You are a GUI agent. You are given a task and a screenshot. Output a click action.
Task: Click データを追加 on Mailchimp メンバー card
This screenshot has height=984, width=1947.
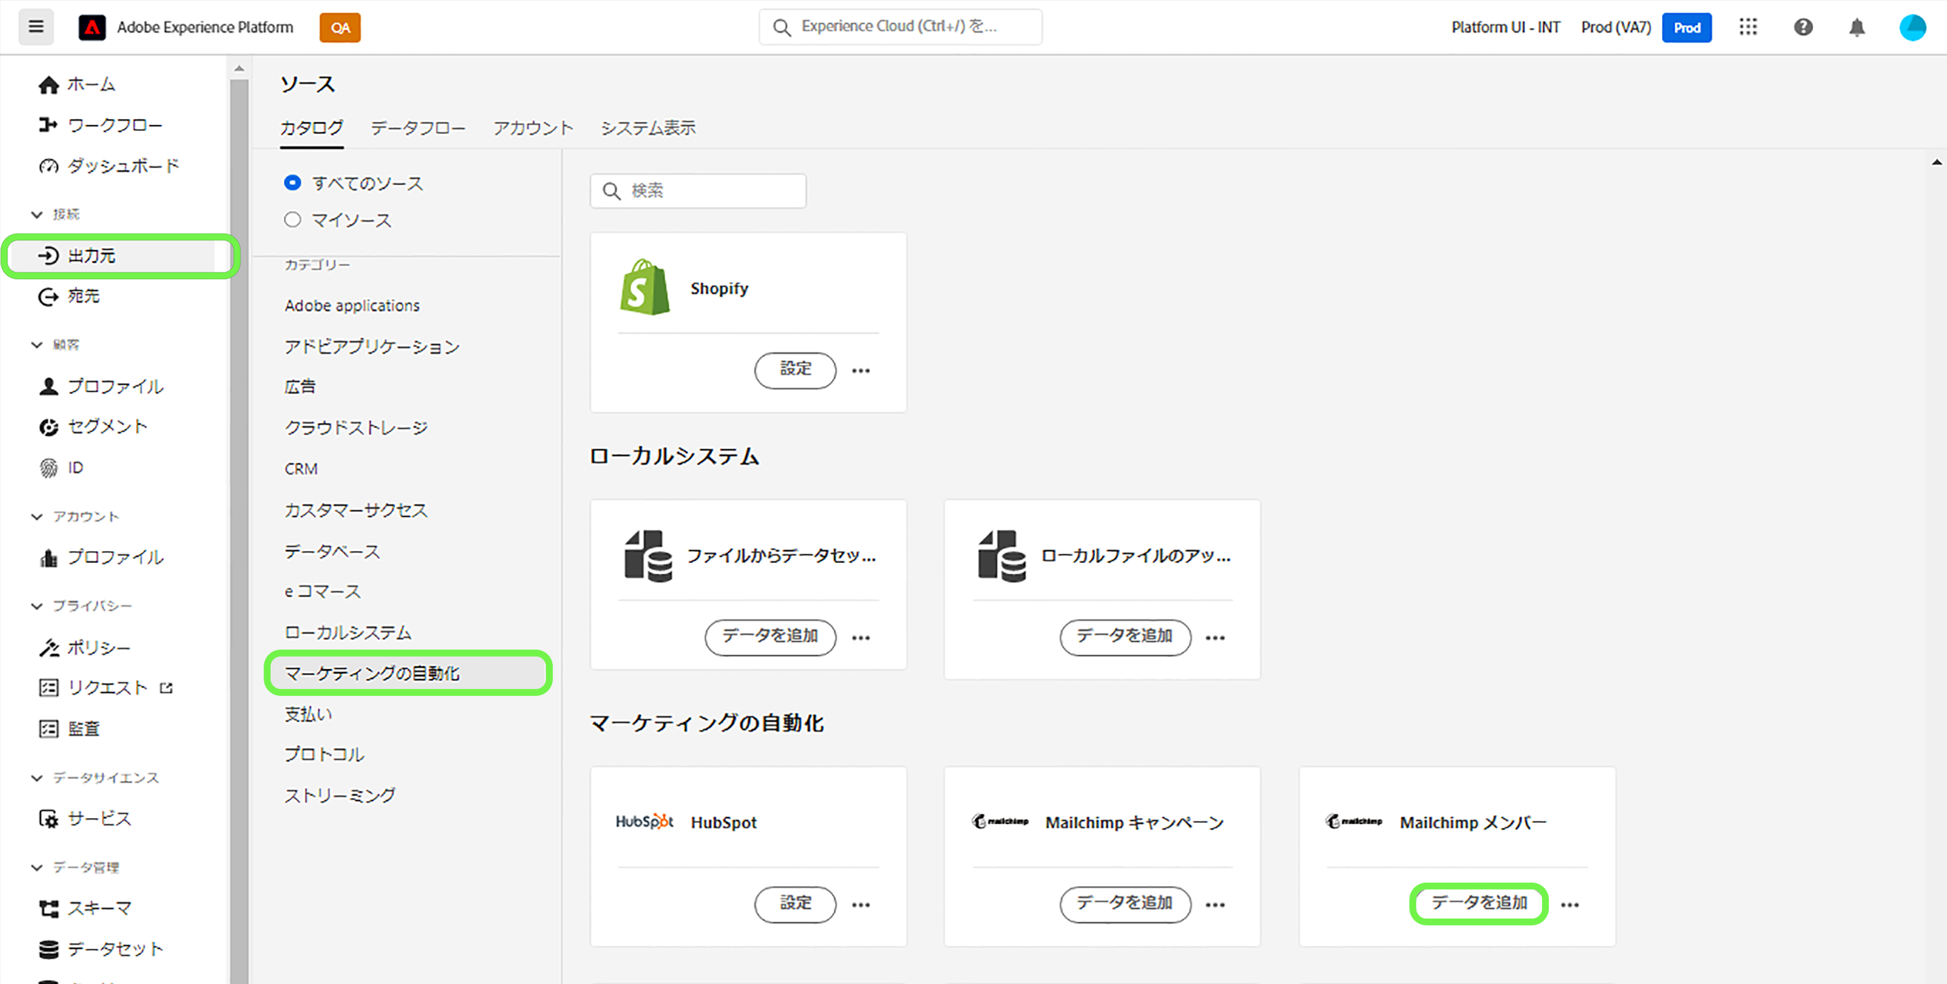[1478, 903]
